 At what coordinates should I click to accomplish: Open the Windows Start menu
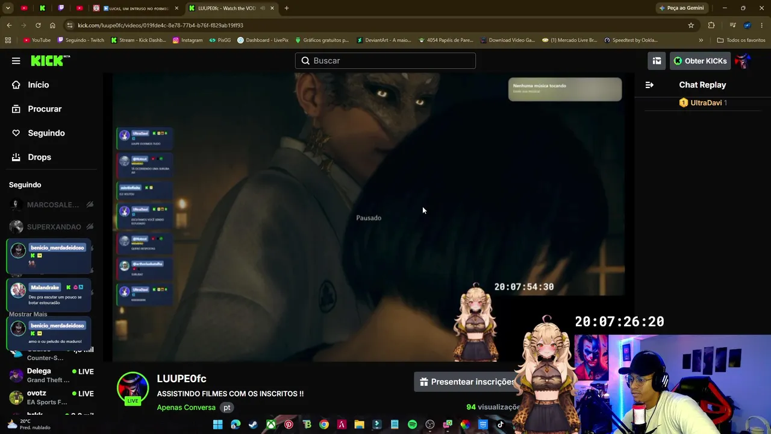click(x=218, y=424)
